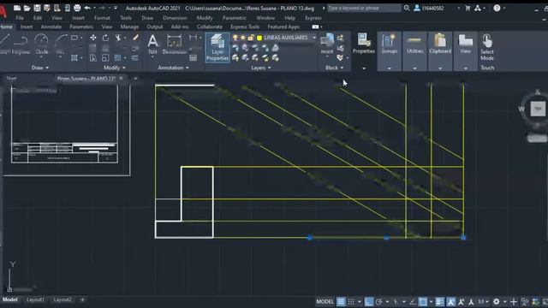Viewport: 548px width, 308px height.
Task: Expand the Layers panel
Action: click(260, 68)
